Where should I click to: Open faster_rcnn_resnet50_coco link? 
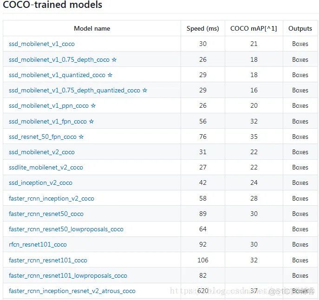pos(46,214)
